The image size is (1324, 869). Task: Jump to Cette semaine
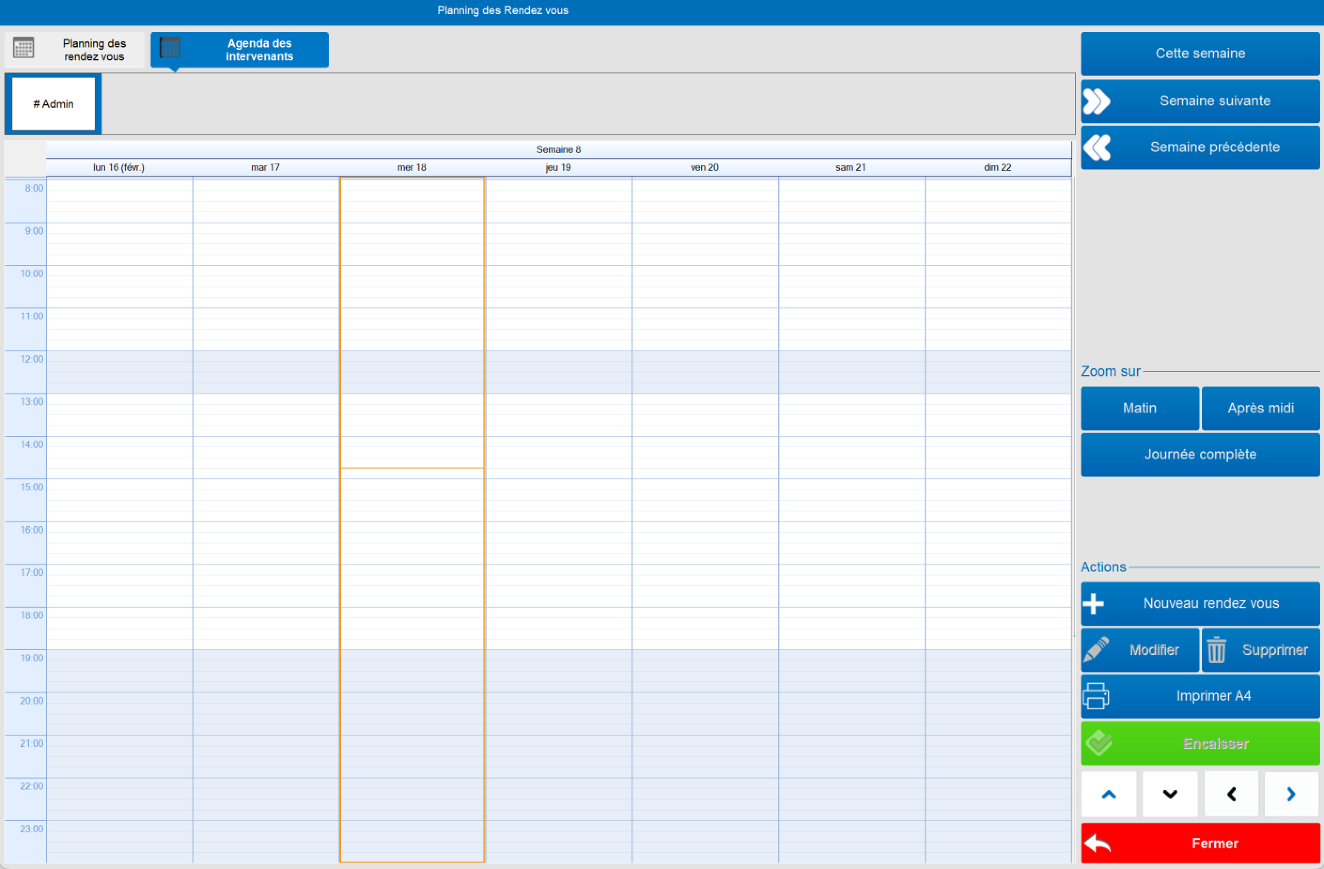[1200, 54]
